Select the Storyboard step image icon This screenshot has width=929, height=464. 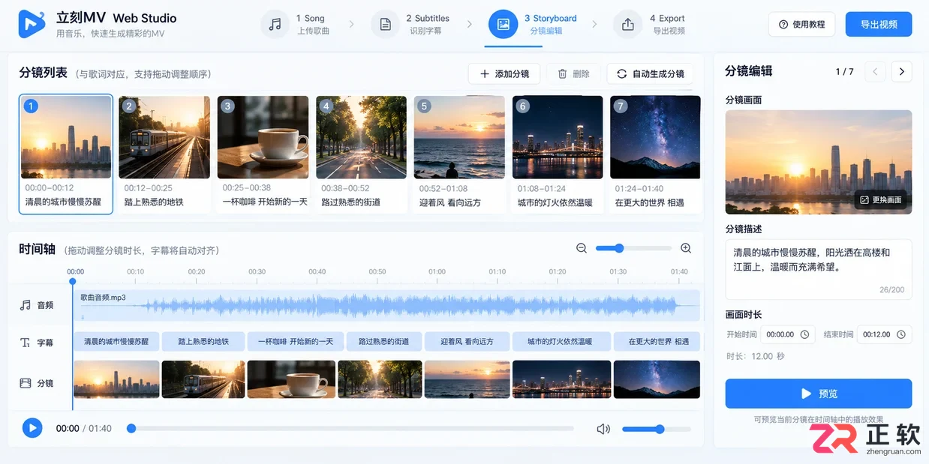503,24
